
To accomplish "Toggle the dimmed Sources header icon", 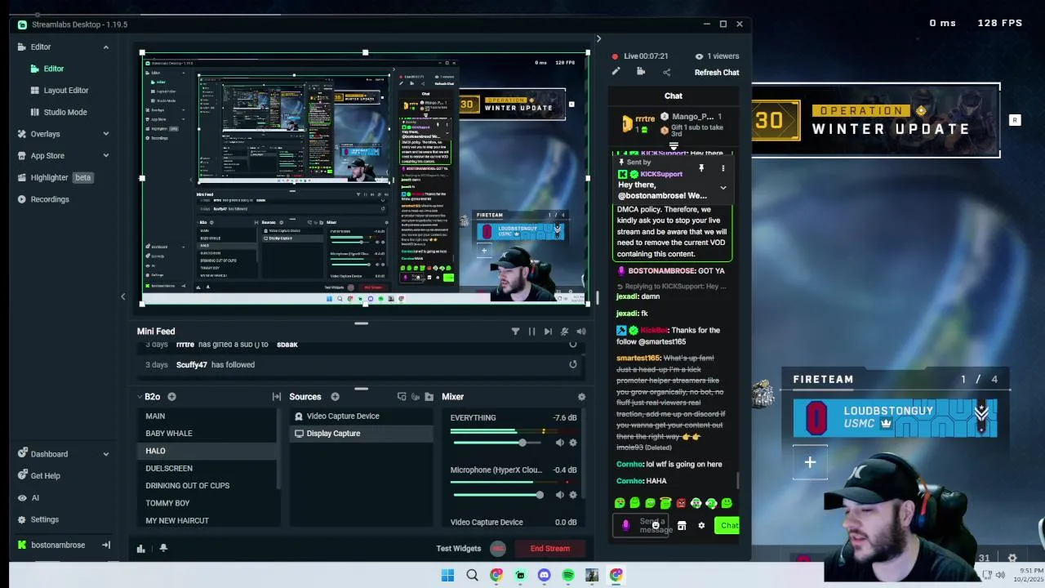I will (416, 397).
